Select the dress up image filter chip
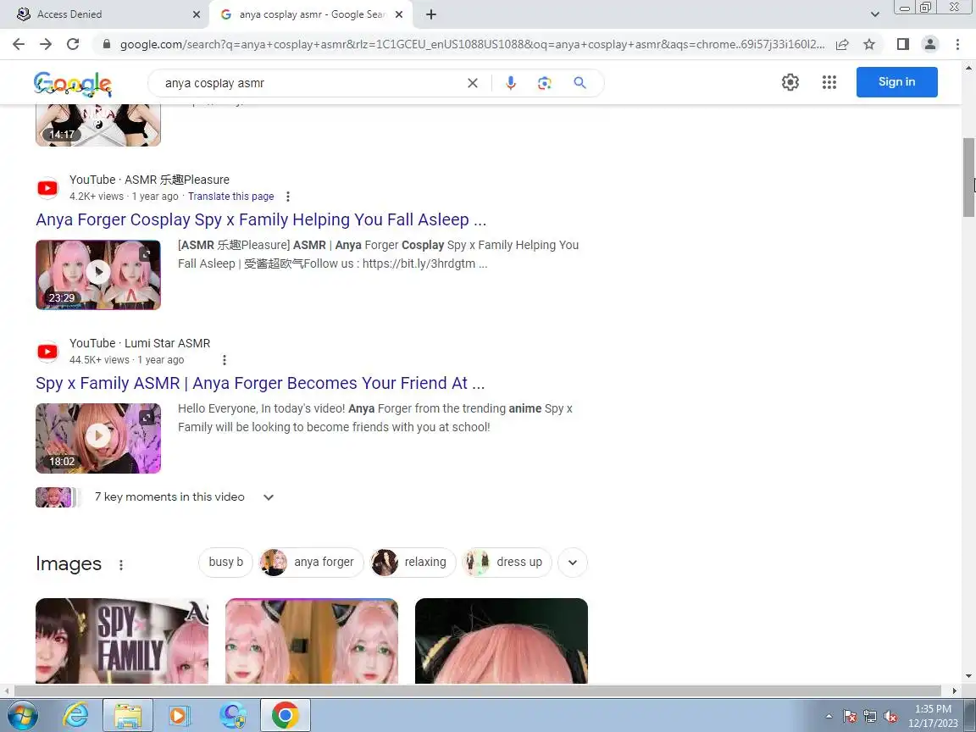 (507, 562)
